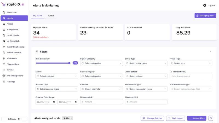Click the raptorX.ai bird logo
This screenshot has height=123, width=219.
point(4,4)
